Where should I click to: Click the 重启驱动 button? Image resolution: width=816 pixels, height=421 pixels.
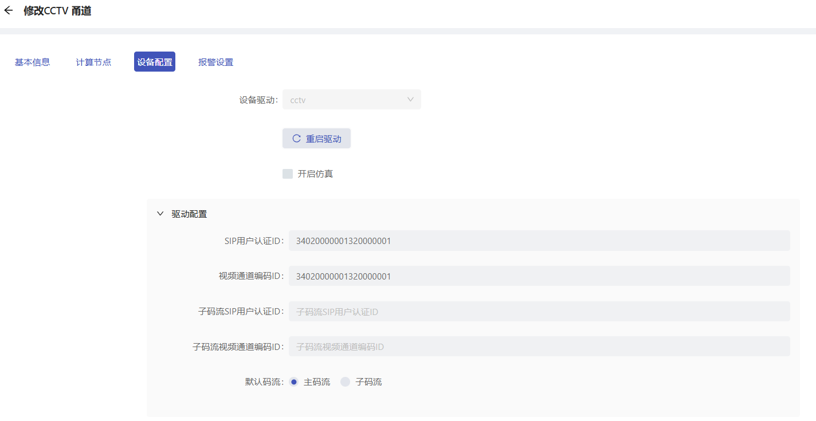coord(316,139)
